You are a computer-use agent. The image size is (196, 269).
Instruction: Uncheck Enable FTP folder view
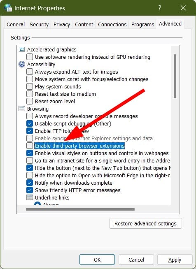(30, 131)
